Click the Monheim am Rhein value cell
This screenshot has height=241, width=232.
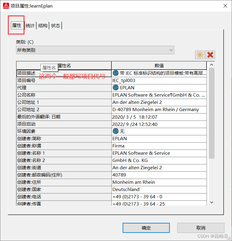tap(159, 182)
